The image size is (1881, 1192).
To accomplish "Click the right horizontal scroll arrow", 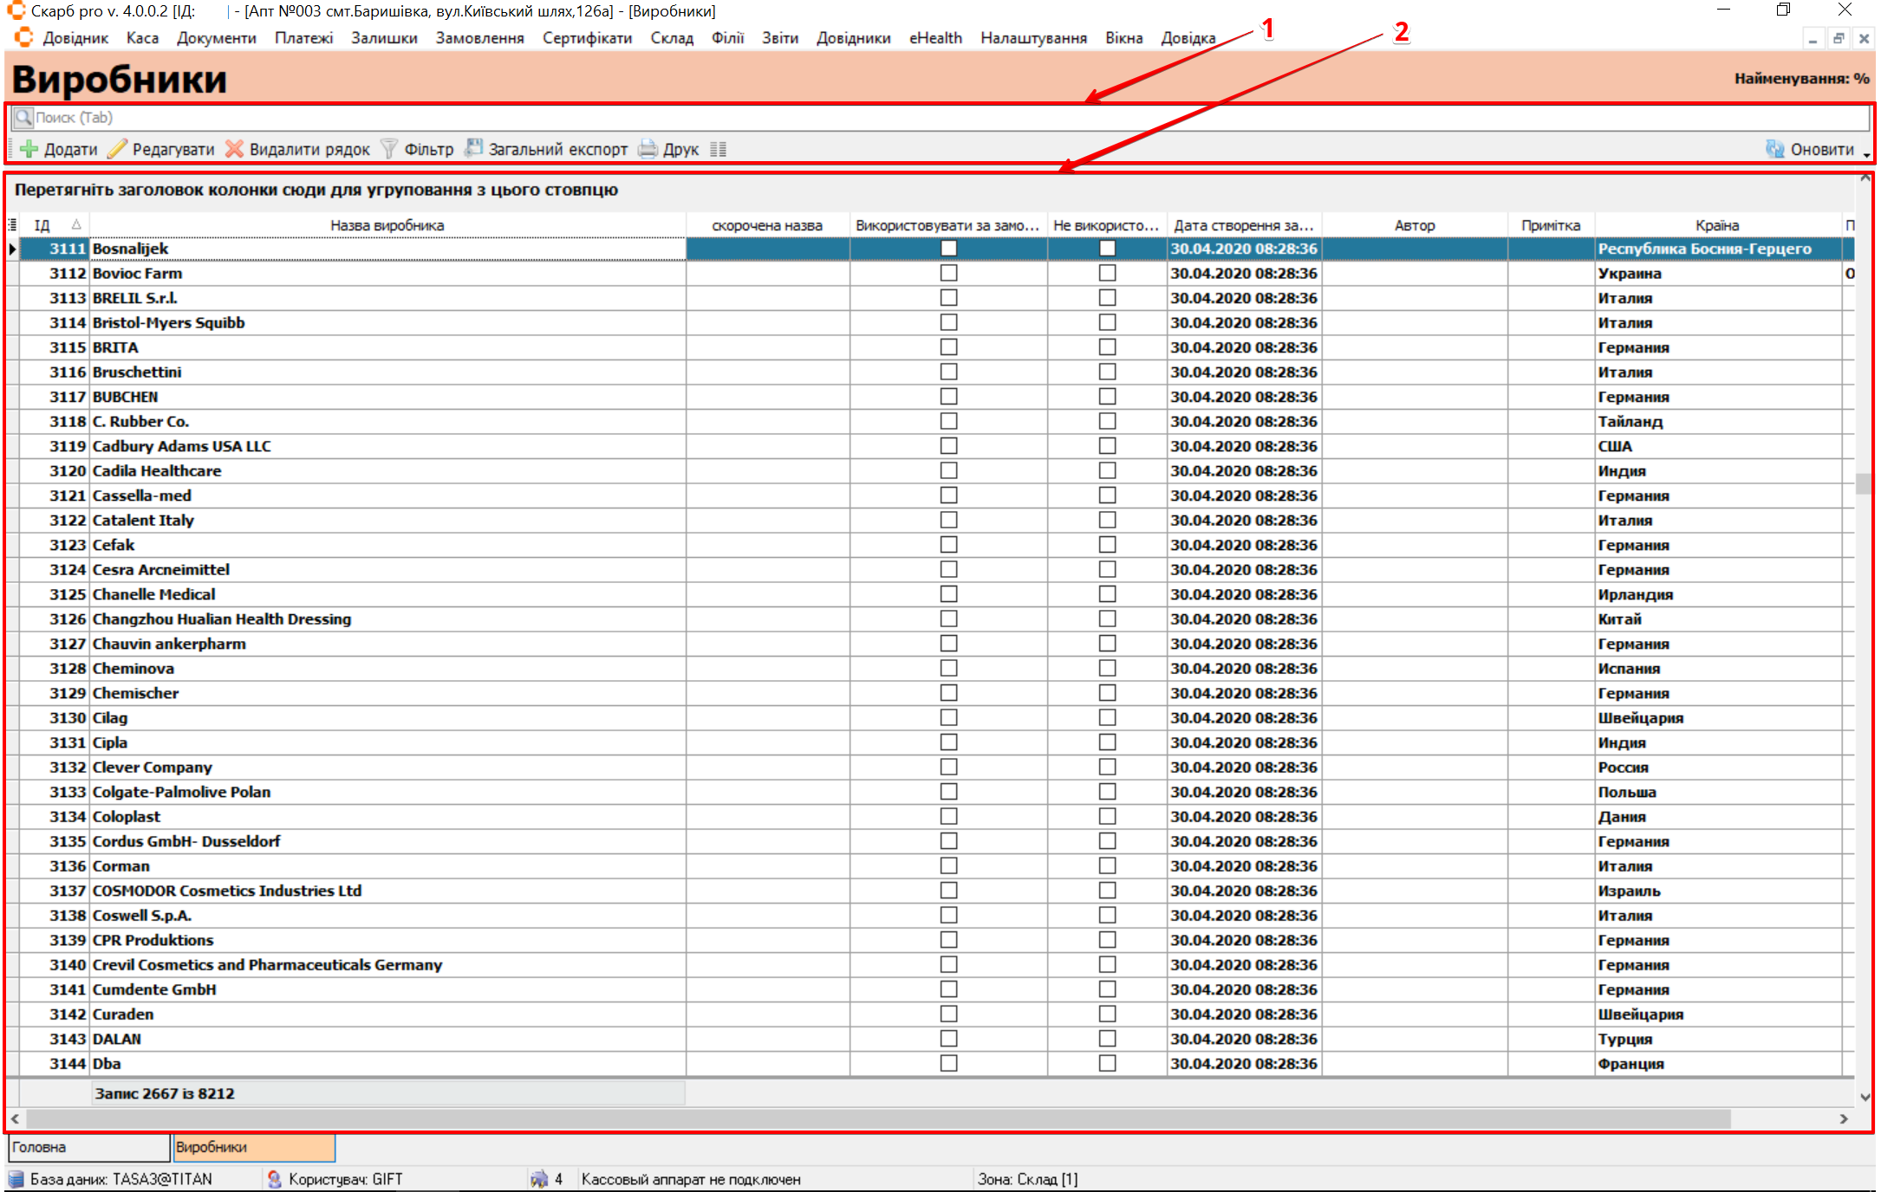I will pos(1844,1118).
